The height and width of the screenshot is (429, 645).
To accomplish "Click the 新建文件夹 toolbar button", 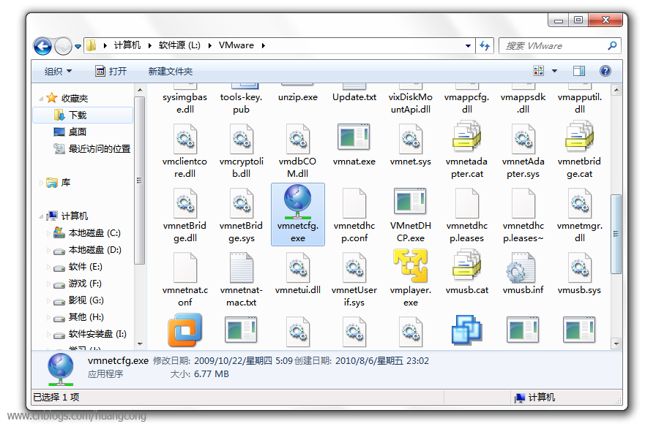I will pos(171,72).
